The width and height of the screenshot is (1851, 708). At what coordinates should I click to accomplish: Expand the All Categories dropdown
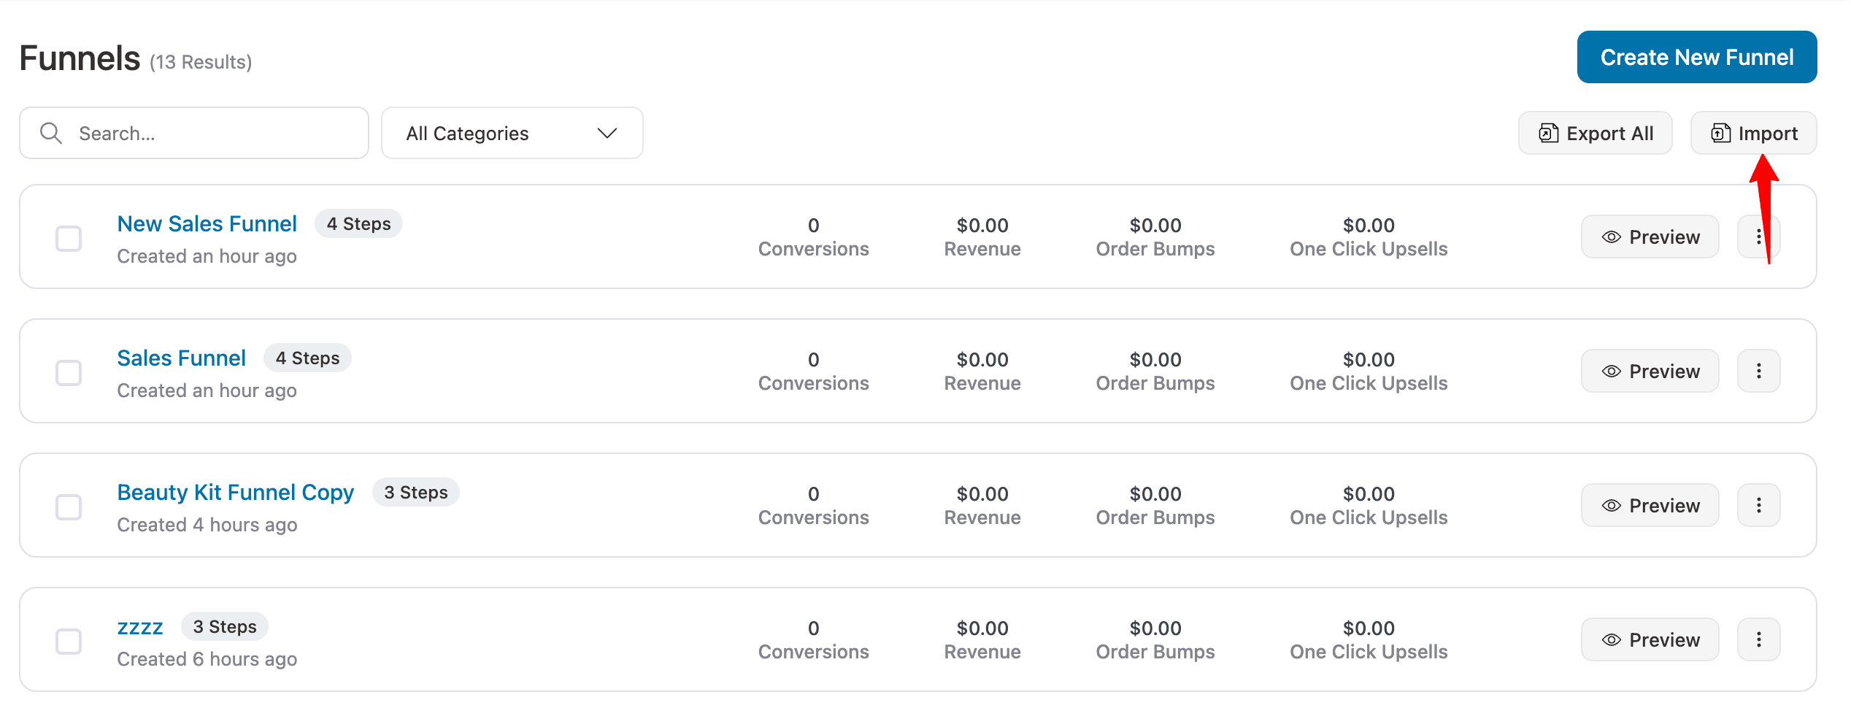point(512,133)
